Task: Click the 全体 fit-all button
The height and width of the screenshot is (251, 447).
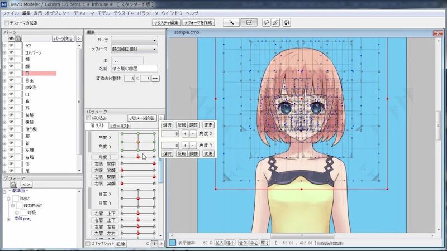Action: [x=243, y=243]
